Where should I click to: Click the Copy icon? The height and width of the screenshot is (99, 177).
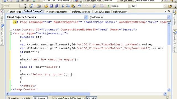pos(68,6)
